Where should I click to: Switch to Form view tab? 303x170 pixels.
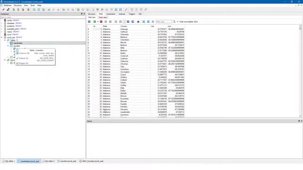[x=103, y=17]
